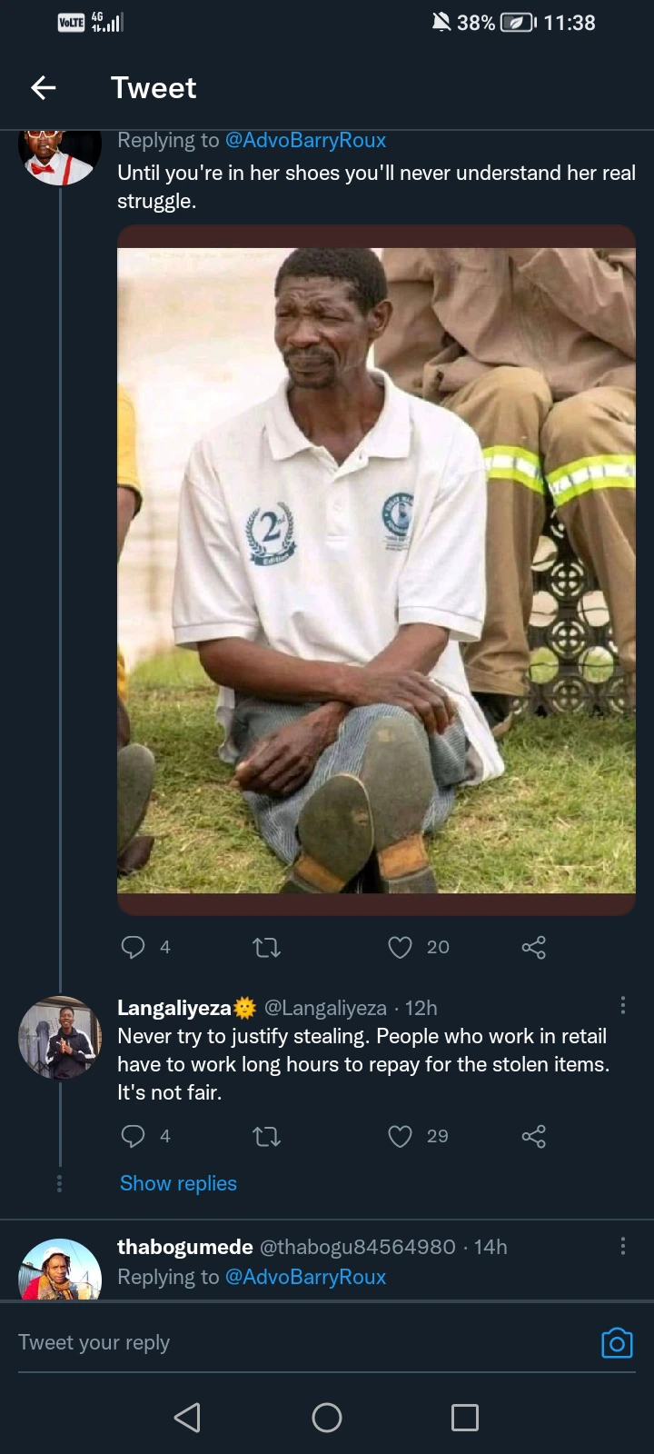The image size is (654, 1454).
Task: Reply to the tweet with the photo
Action: tap(134, 947)
